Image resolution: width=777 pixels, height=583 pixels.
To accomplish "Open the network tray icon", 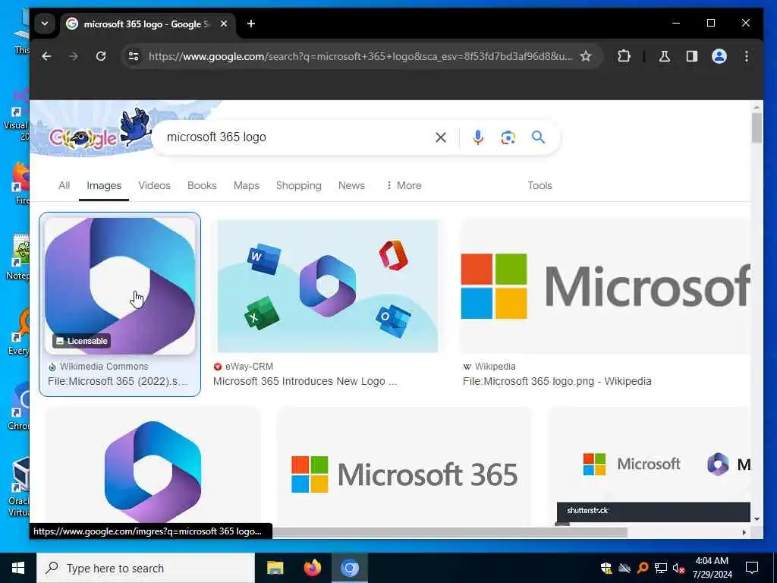I will click(x=661, y=568).
